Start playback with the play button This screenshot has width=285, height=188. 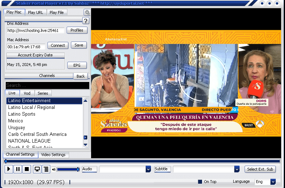coord(9,169)
